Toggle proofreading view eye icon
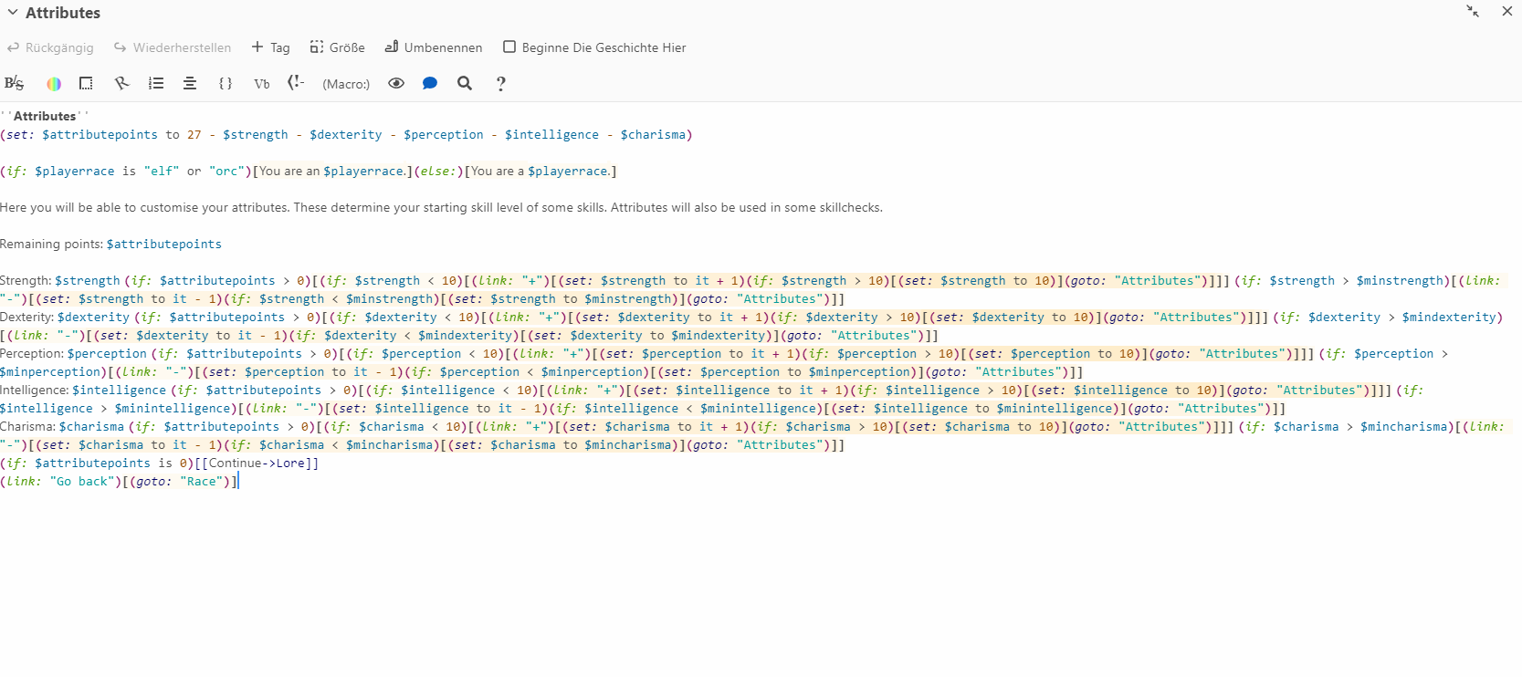The width and height of the screenshot is (1522, 677). pyautogui.click(x=396, y=83)
